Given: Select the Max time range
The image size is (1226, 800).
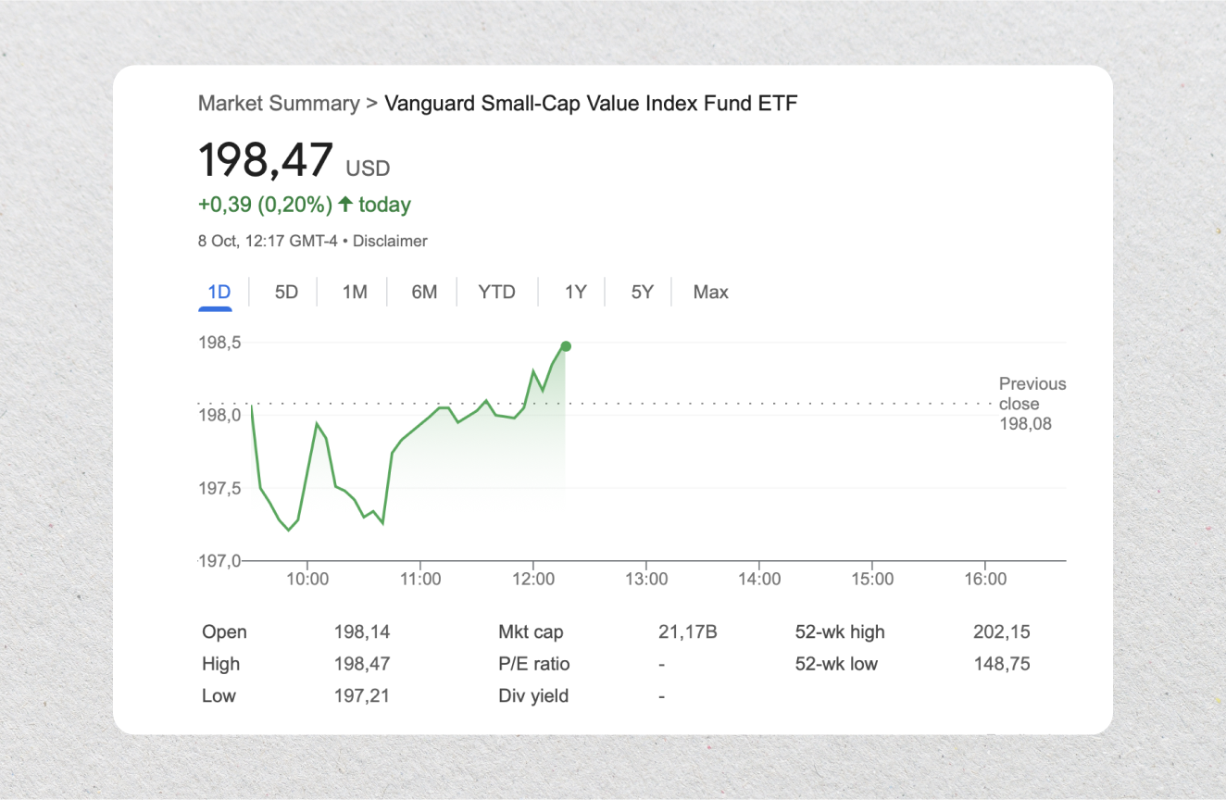Looking at the screenshot, I should coord(710,292).
